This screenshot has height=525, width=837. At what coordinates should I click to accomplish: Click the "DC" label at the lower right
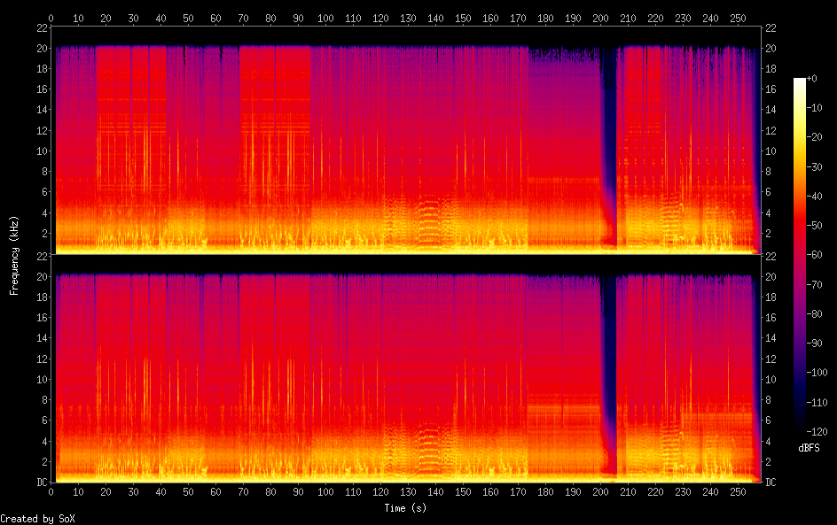click(x=770, y=483)
